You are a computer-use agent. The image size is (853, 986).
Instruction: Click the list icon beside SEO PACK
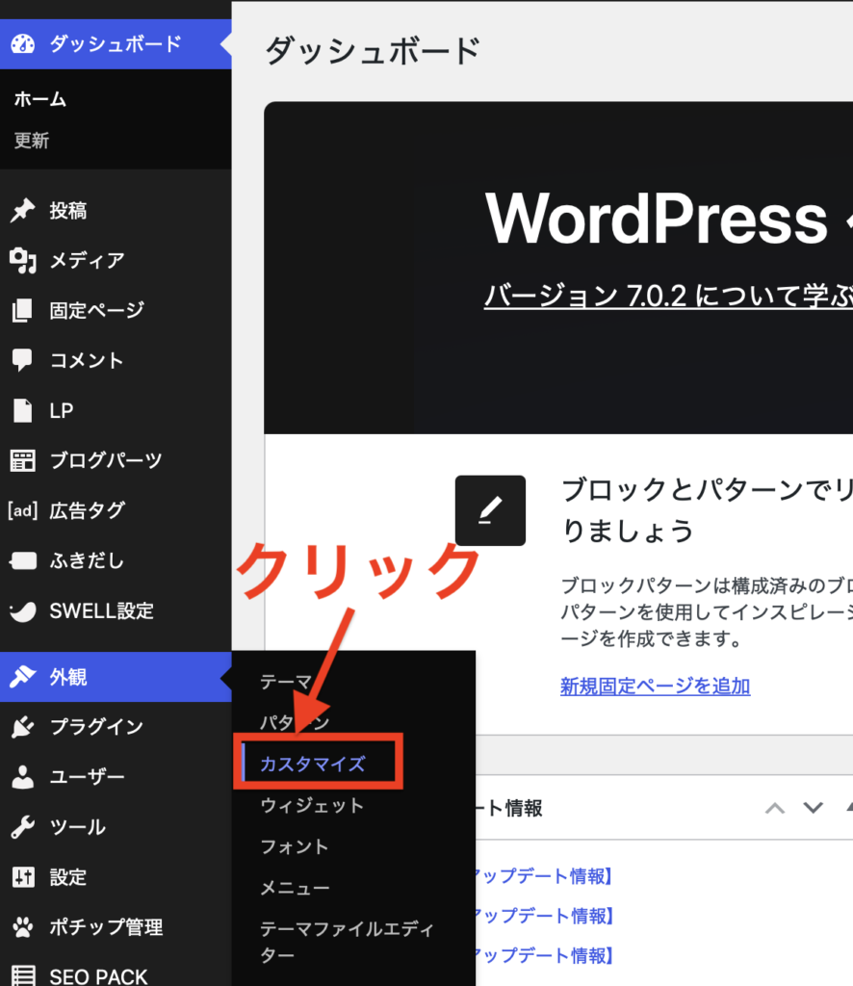click(x=23, y=975)
